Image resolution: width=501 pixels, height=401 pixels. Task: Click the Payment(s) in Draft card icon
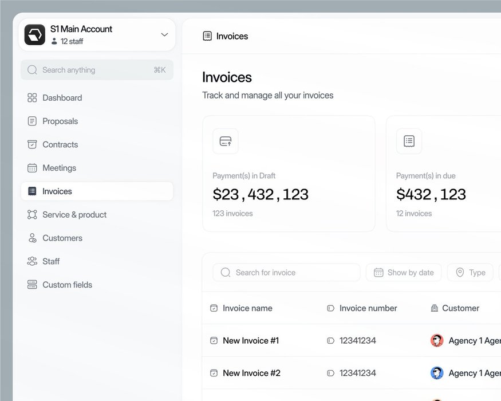coord(226,141)
